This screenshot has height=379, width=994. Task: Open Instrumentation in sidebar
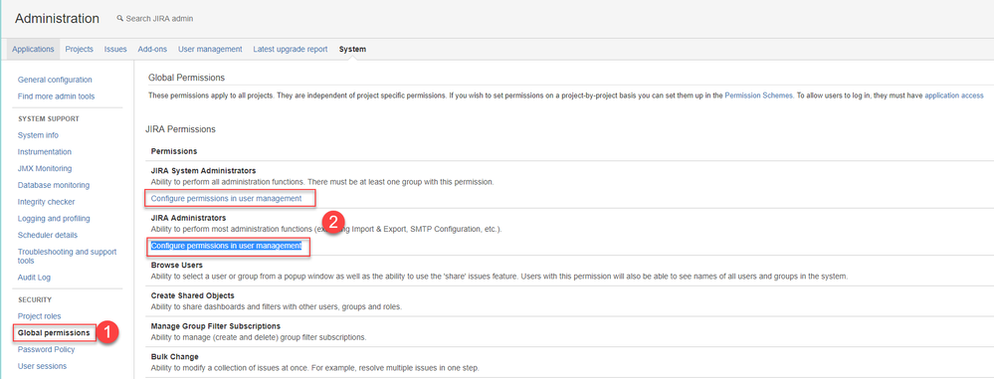[x=45, y=152]
